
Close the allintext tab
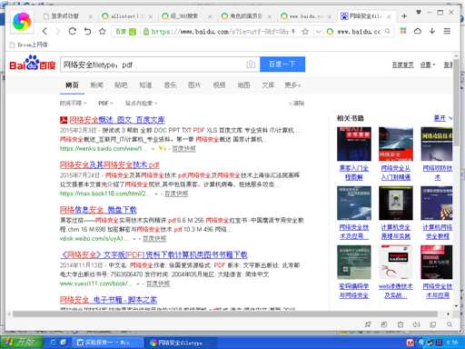pos(150,16)
